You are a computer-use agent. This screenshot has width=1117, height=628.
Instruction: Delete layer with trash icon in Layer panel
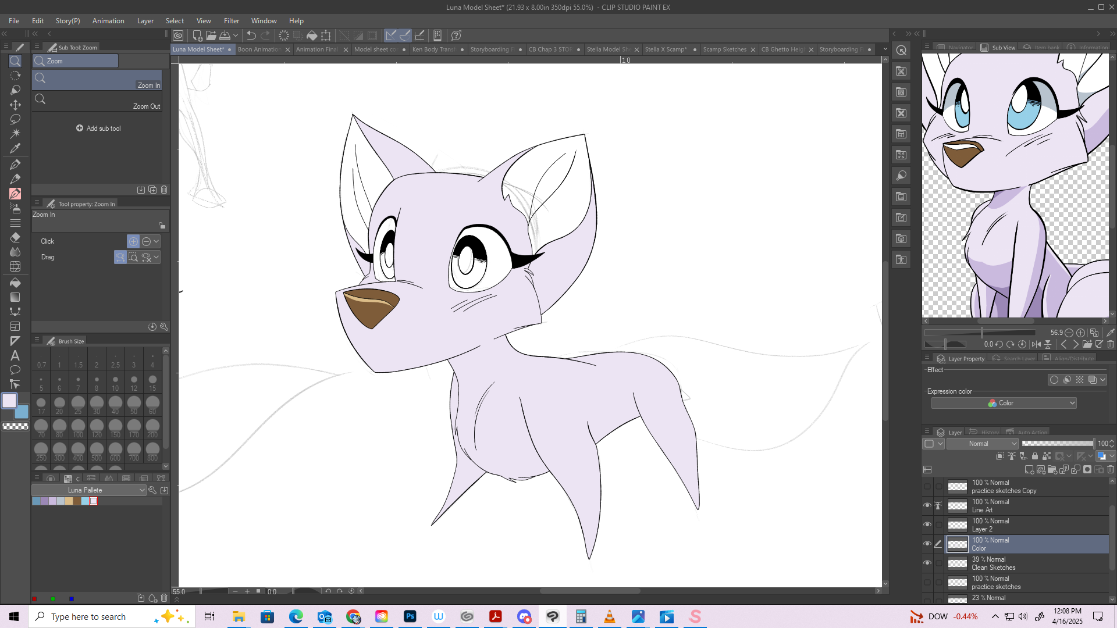[x=1111, y=469]
